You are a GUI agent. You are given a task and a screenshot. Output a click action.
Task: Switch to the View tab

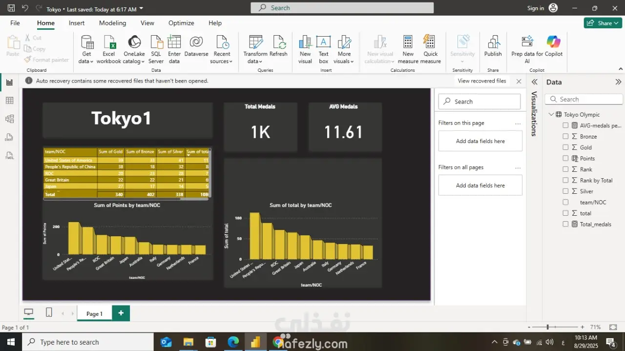[147, 23]
